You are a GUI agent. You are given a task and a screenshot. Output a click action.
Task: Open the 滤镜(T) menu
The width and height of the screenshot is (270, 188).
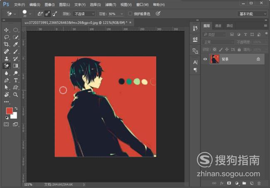click(110, 5)
